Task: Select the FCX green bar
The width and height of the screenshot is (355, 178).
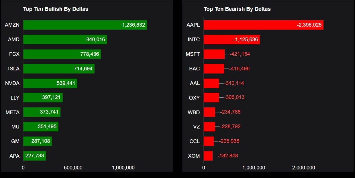Action: pos(62,54)
